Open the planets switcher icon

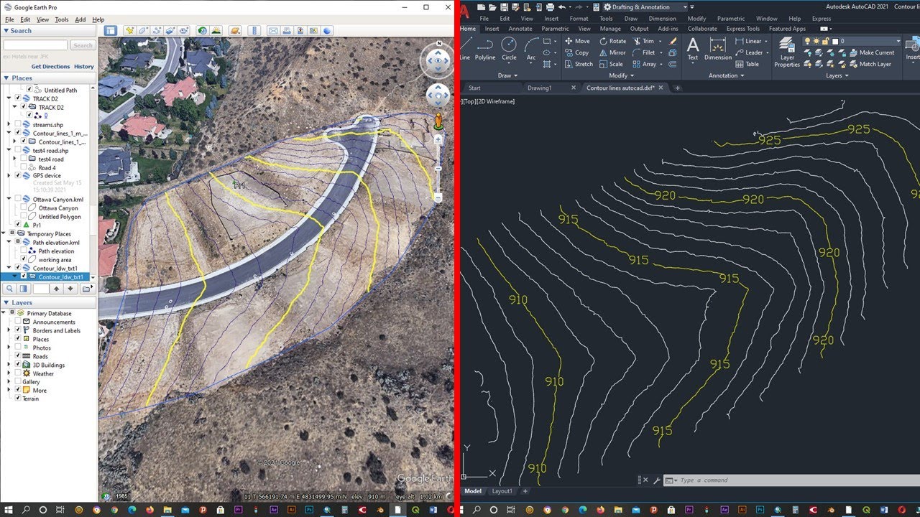[x=235, y=31]
